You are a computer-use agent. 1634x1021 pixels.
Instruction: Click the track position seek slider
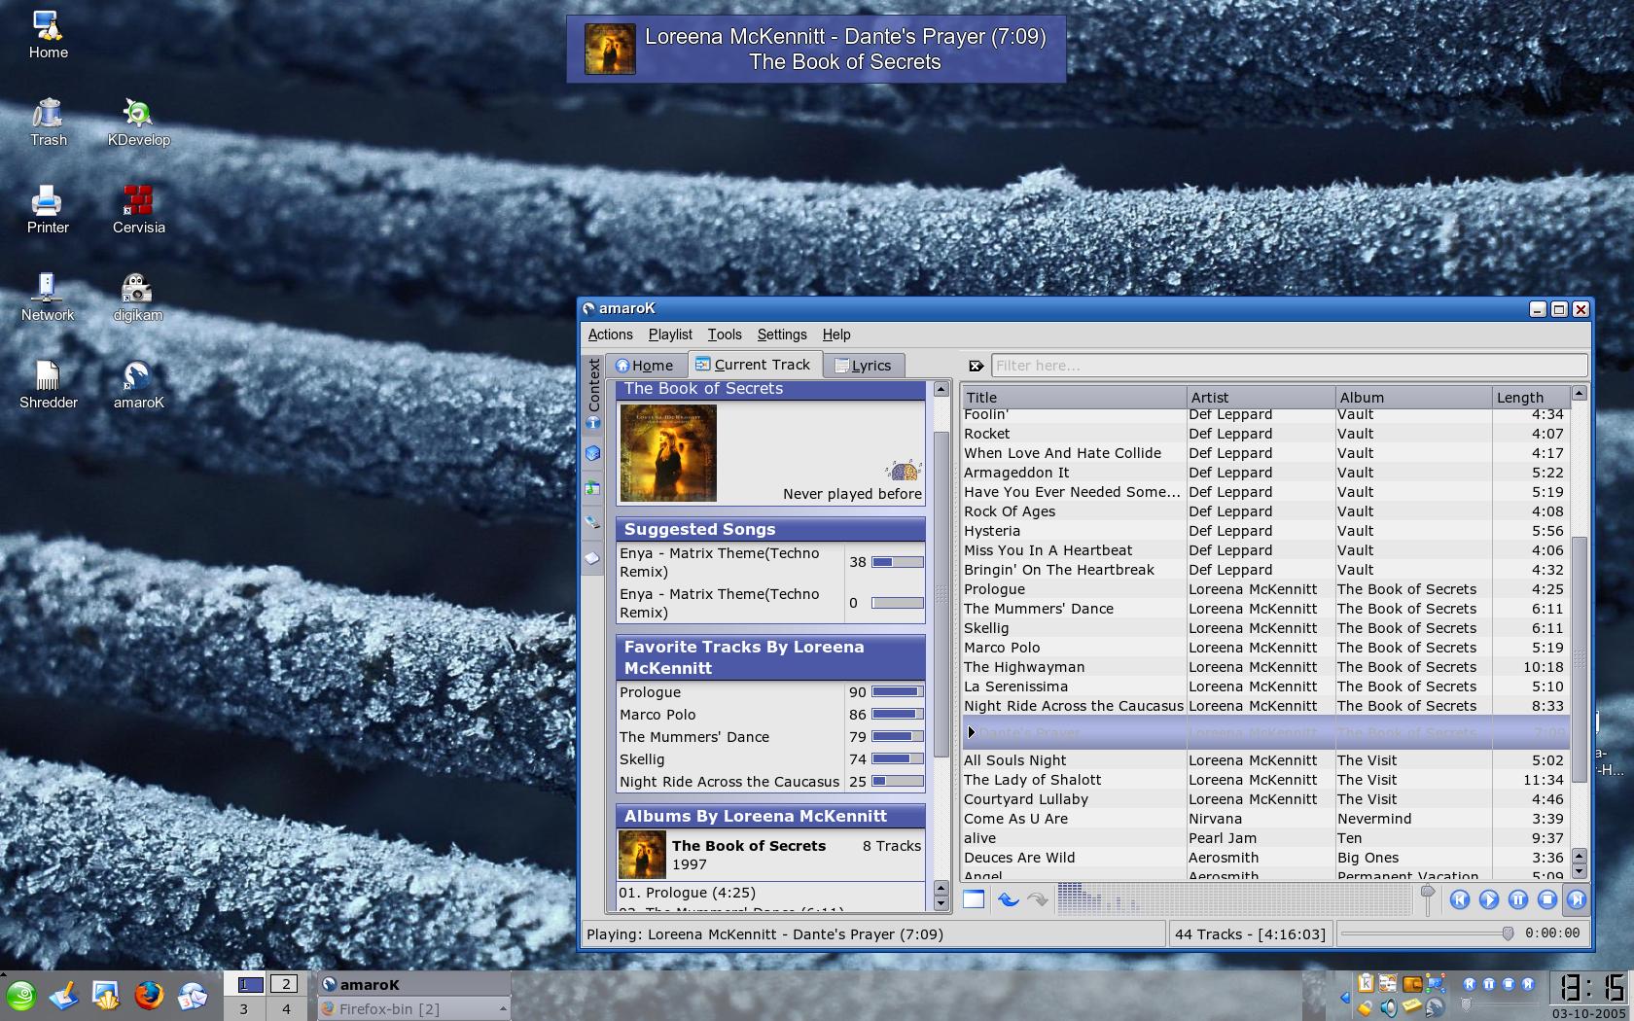1427,933
